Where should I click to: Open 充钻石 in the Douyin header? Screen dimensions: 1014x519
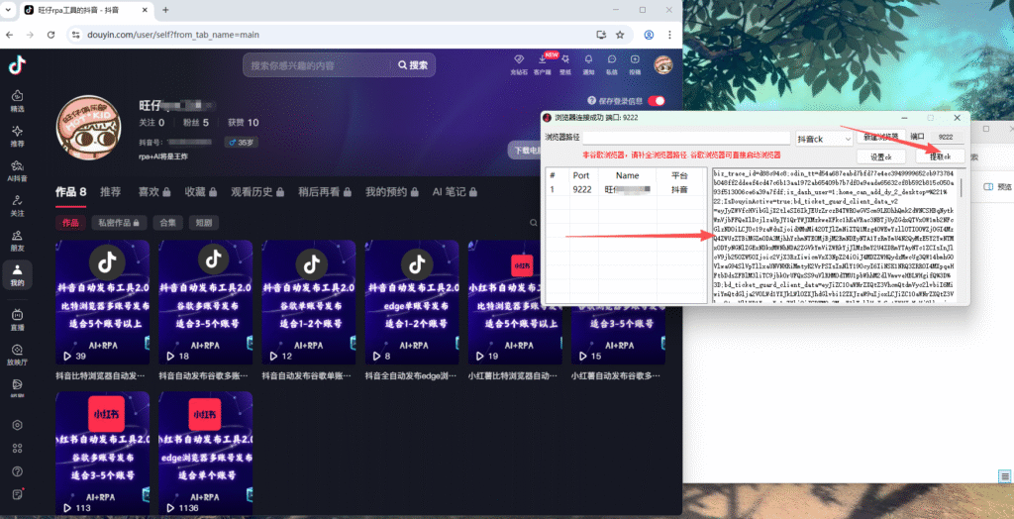pyautogui.click(x=519, y=64)
